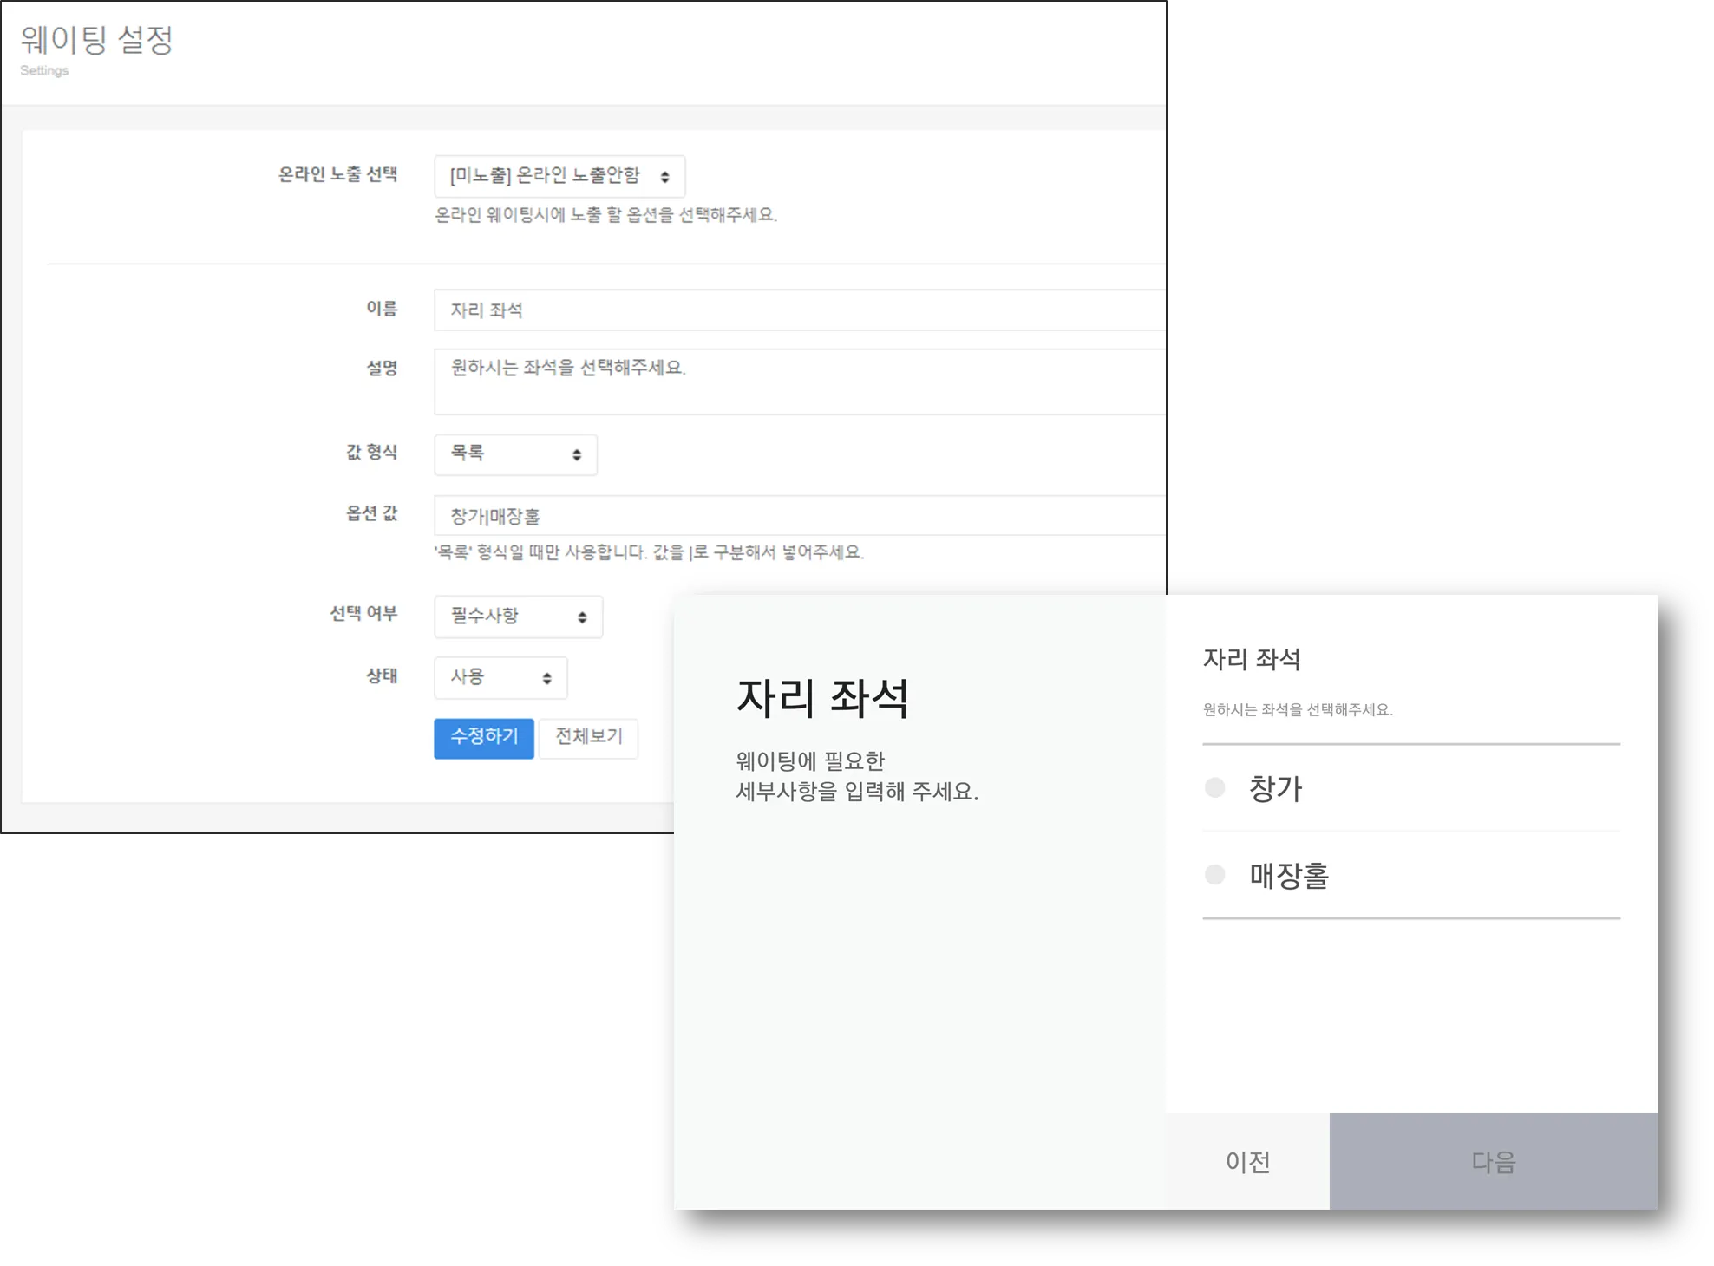Click the 웨이팅 설정 page title
Image resolution: width=1714 pixels, height=1266 pixels.
[x=97, y=39]
